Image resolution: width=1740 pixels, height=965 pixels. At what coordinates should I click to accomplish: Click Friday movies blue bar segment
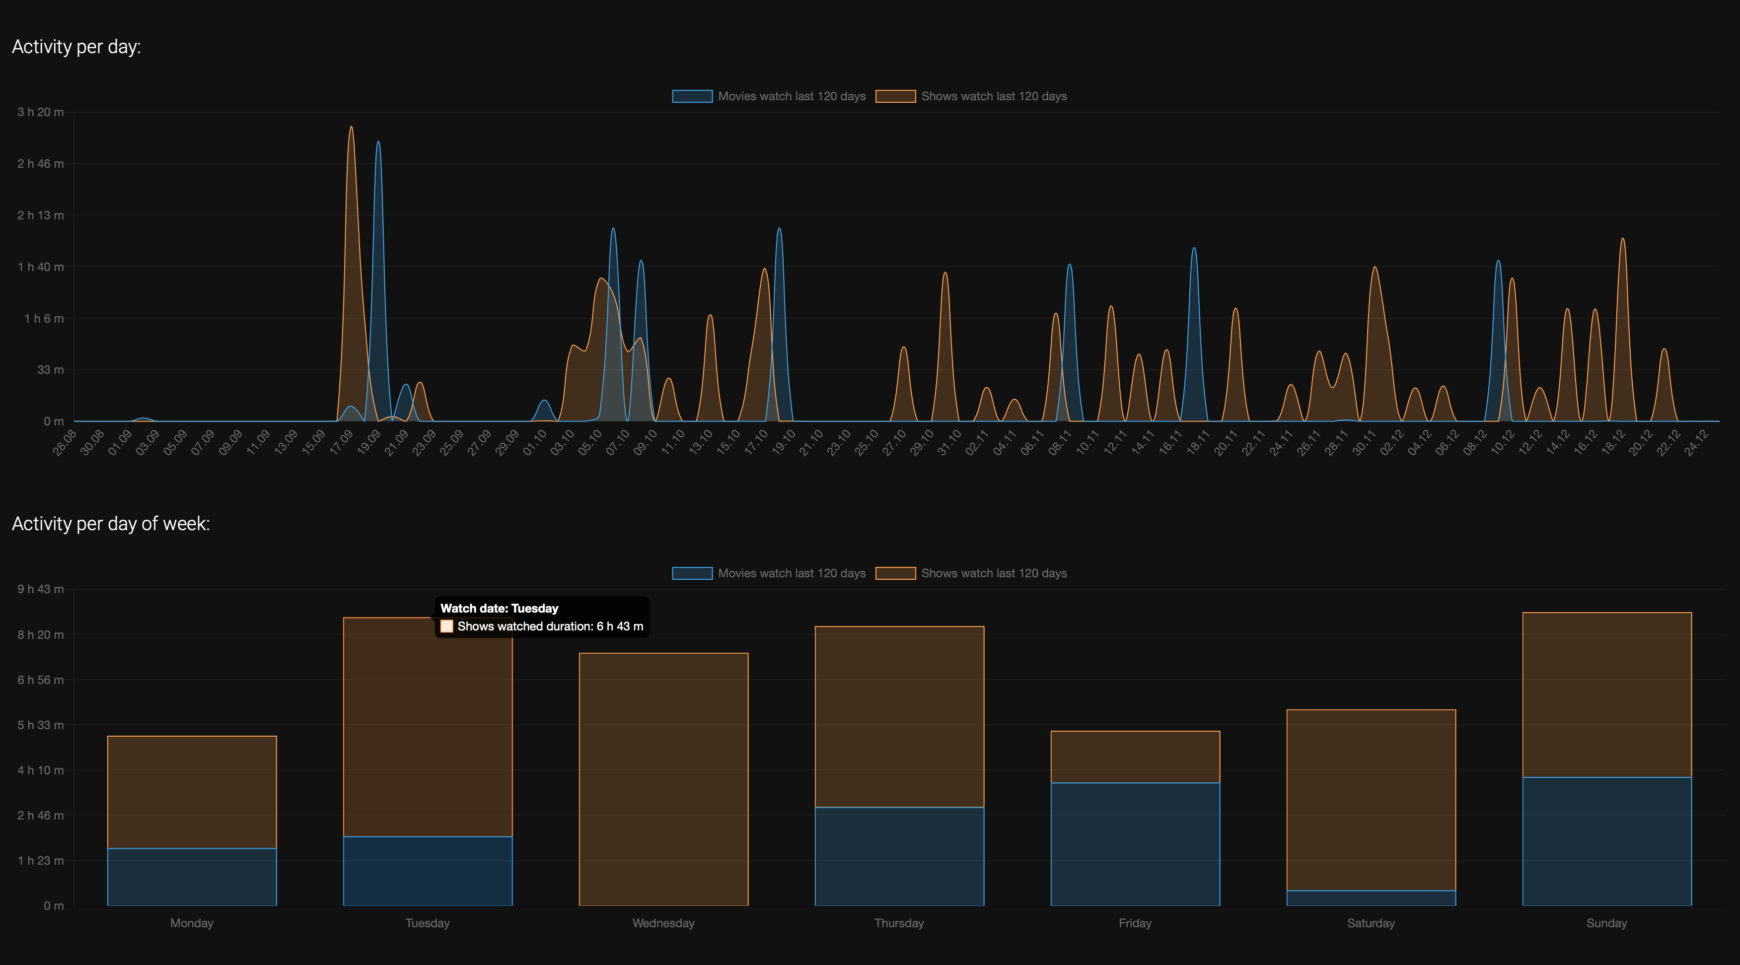click(x=1135, y=844)
